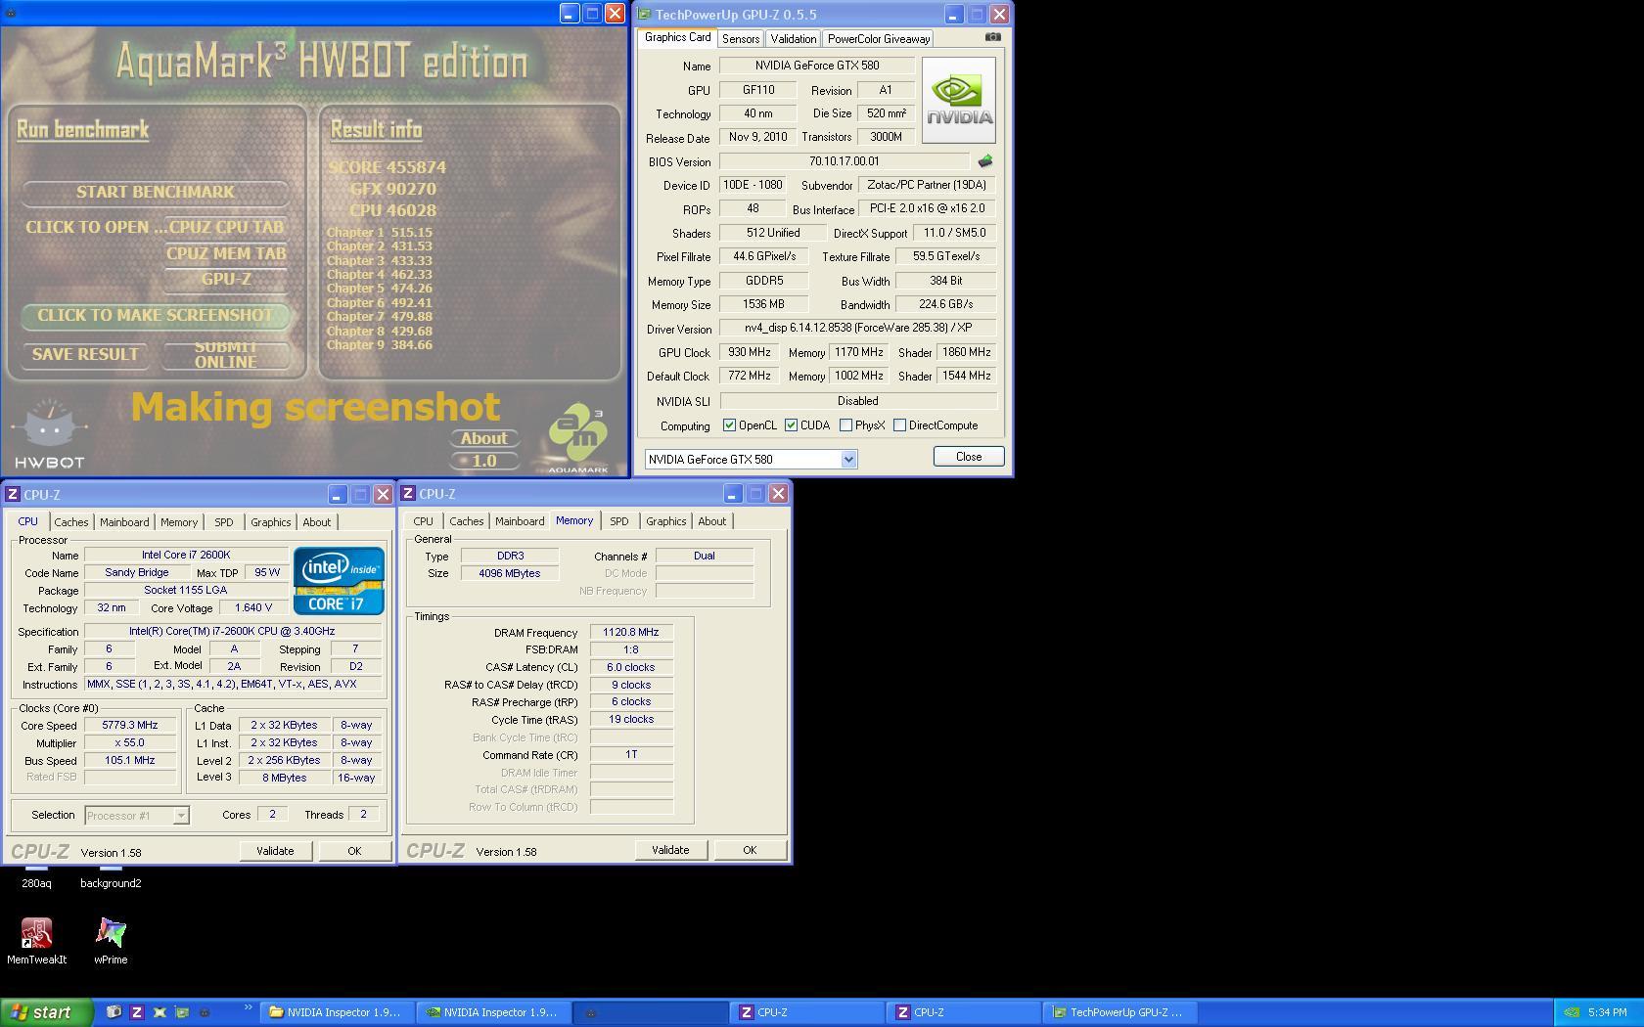Image resolution: width=1644 pixels, height=1027 pixels.
Task: Click the HWBOT robot logo
Action: [49, 433]
